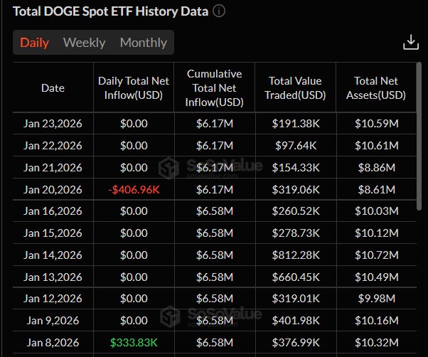Select the Jan 23,2026 row date

53,124
